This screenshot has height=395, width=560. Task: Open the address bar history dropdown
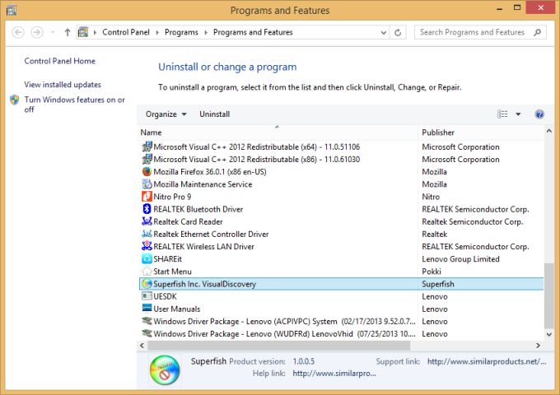[384, 32]
